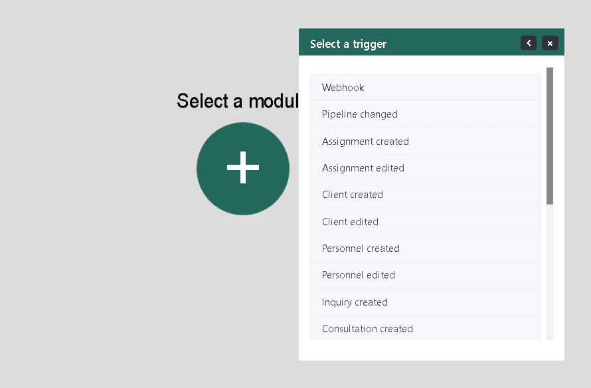Click the empty scrollbar track below the thumb
The width and height of the screenshot is (591, 388).
coord(550,272)
